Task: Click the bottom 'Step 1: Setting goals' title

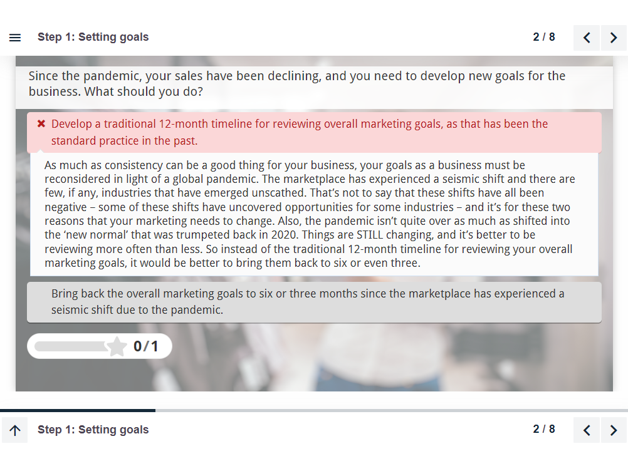Action: click(93, 430)
